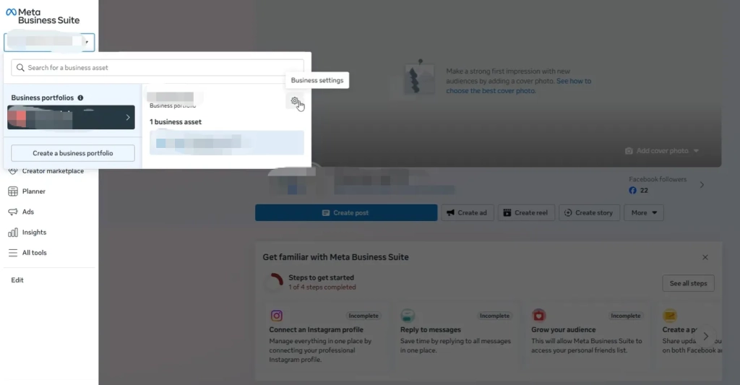740x385 pixels.
Task: Focus the Search for a business asset field
Action: tap(157, 67)
